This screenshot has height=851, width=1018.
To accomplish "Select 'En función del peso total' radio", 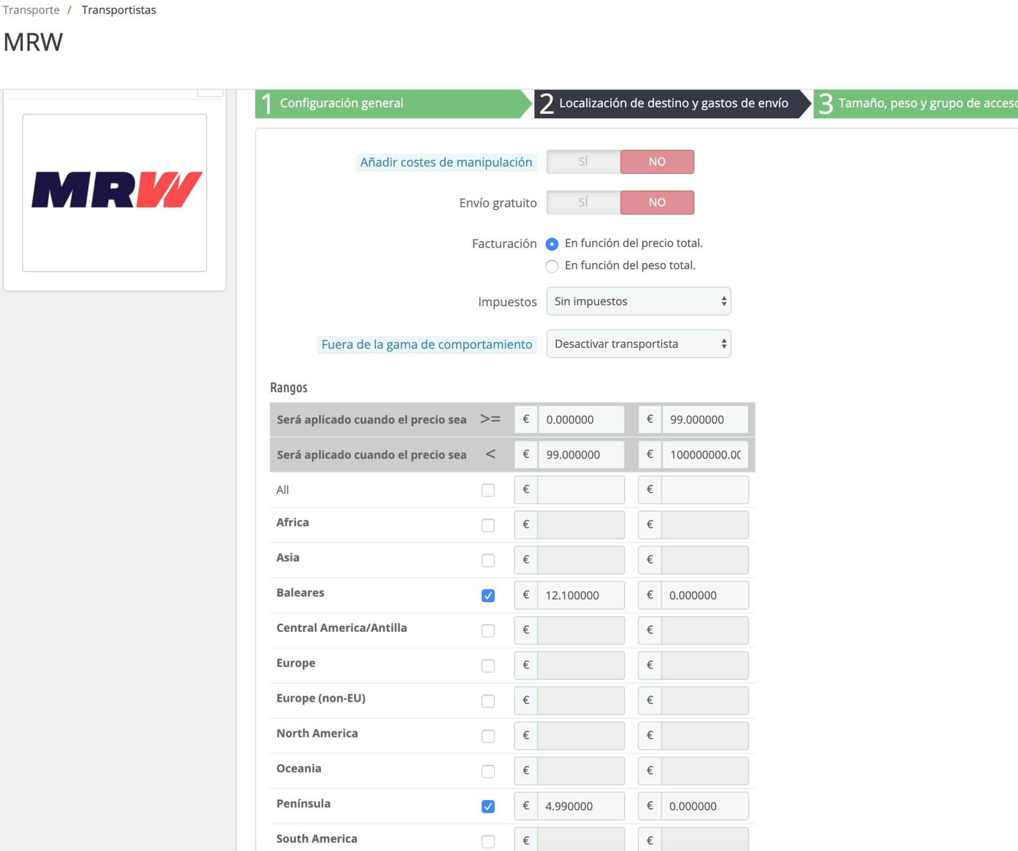I will [x=552, y=266].
